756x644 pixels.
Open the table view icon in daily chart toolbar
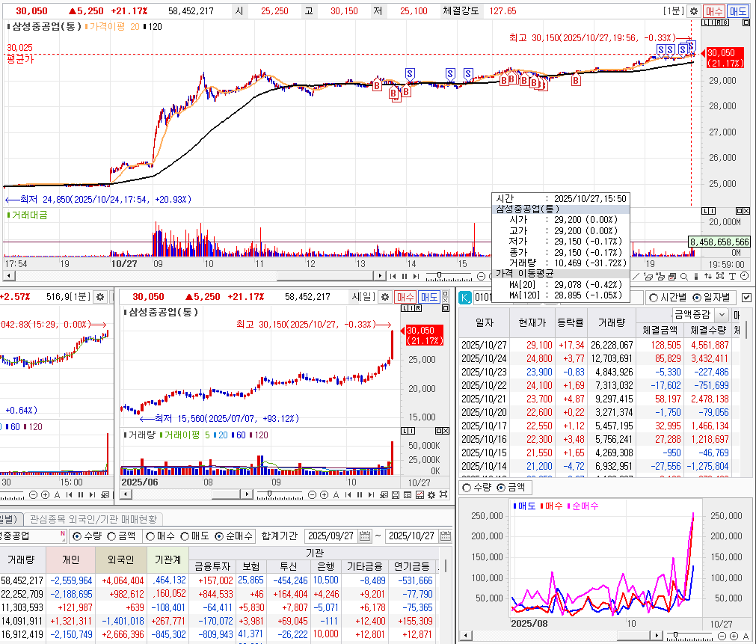pos(408,494)
